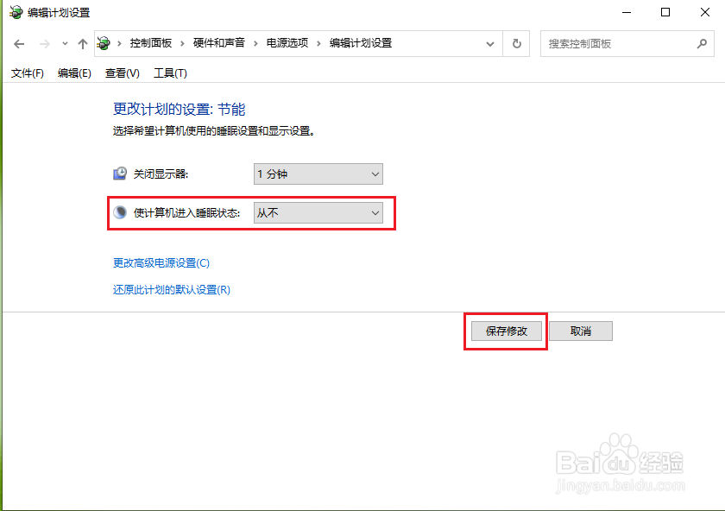Click the sleep icon beside 使计算机进入睡眠状态

pyautogui.click(x=119, y=212)
